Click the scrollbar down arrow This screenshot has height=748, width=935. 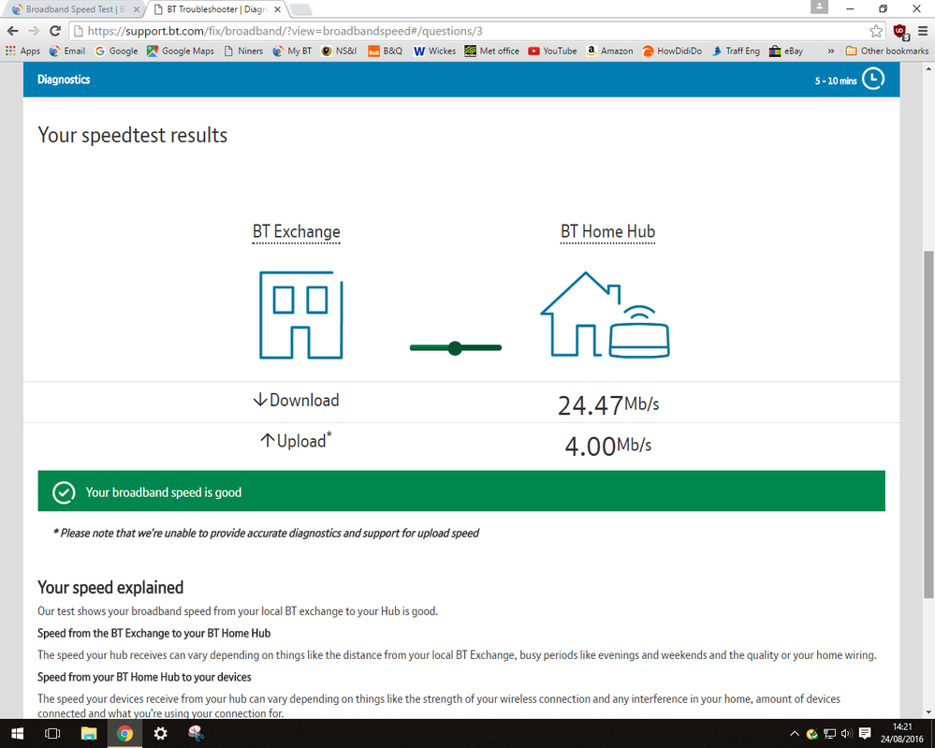pyautogui.click(x=928, y=712)
